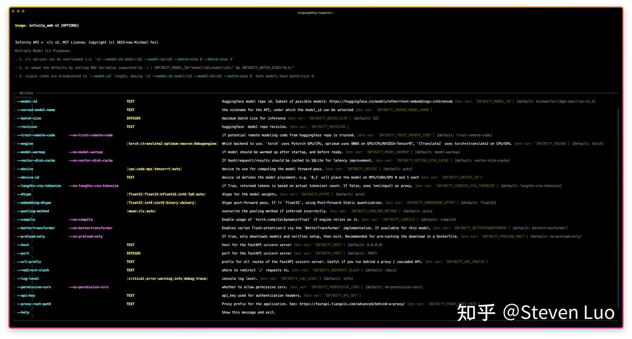632x339 pixels.
Task: Click the terminal title luogang@big-megatron
Action: (316, 12)
